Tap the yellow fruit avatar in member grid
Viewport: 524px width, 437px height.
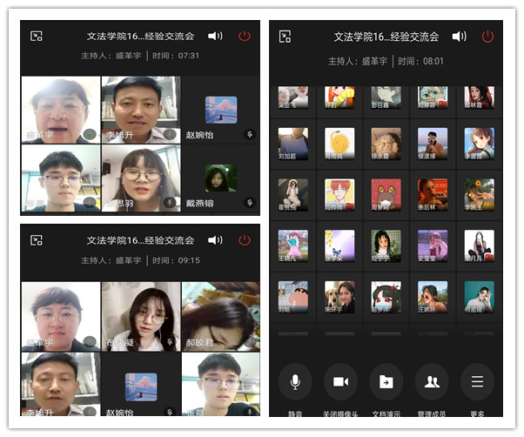(x=339, y=144)
